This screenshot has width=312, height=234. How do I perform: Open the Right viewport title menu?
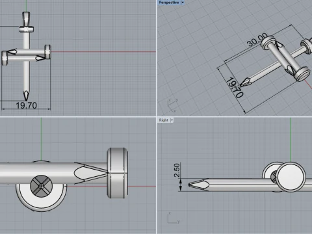click(164, 120)
